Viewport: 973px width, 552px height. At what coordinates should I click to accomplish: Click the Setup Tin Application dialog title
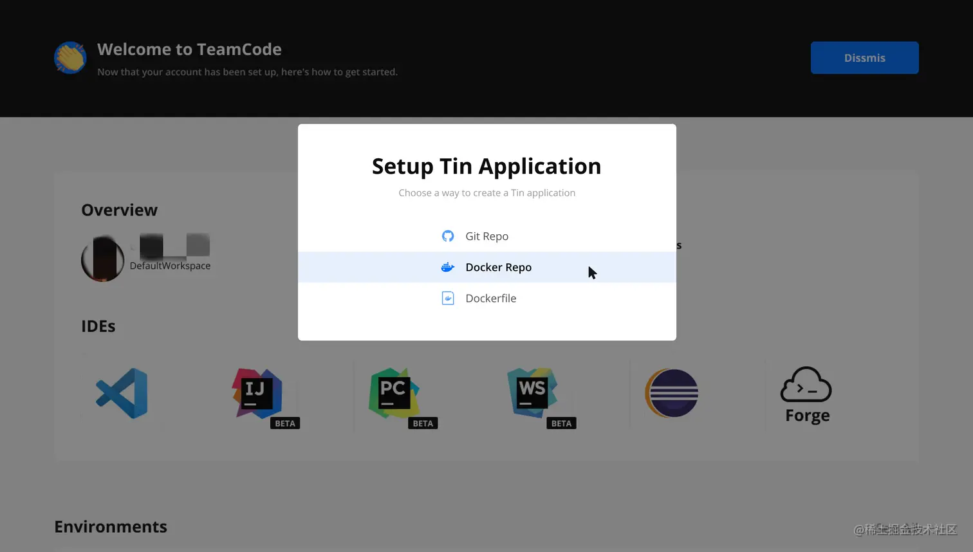pos(486,166)
